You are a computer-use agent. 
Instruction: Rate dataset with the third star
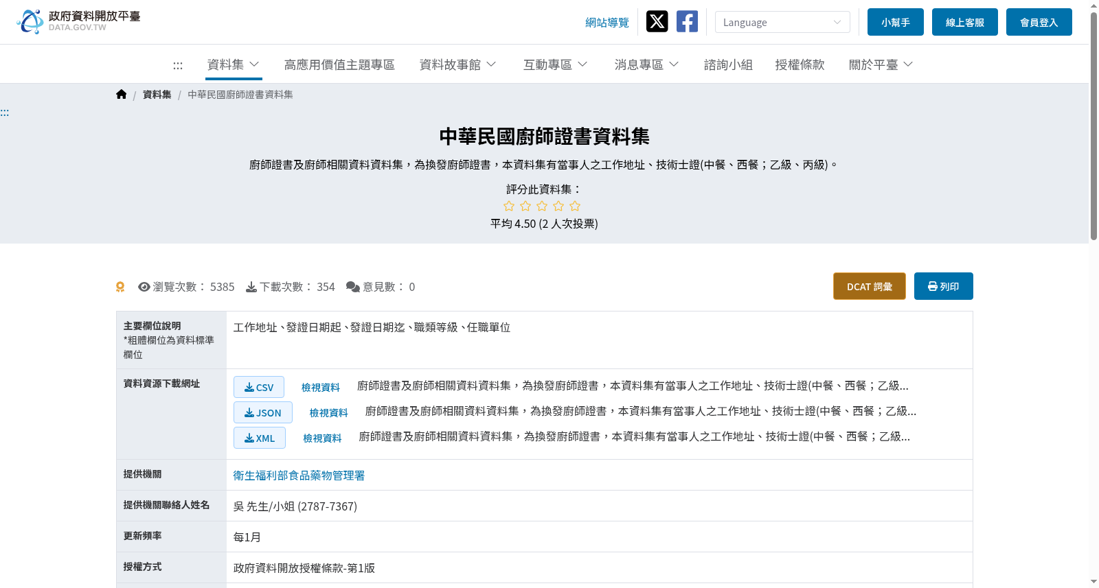[x=542, y=206]
